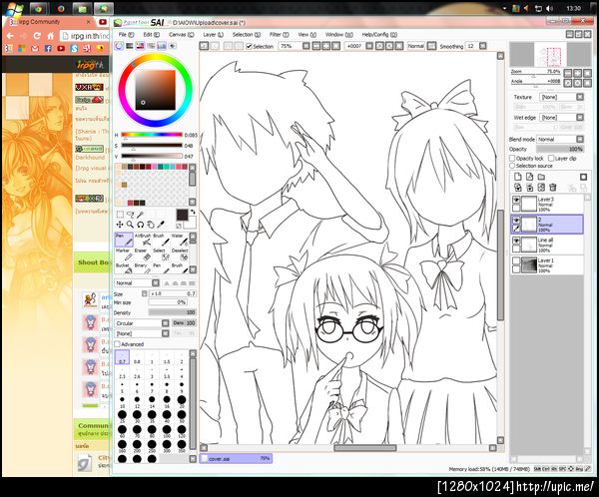Screen dimensions: 599x497
Task: Pick the magic wand tool
Action: (x=141, y=215)
